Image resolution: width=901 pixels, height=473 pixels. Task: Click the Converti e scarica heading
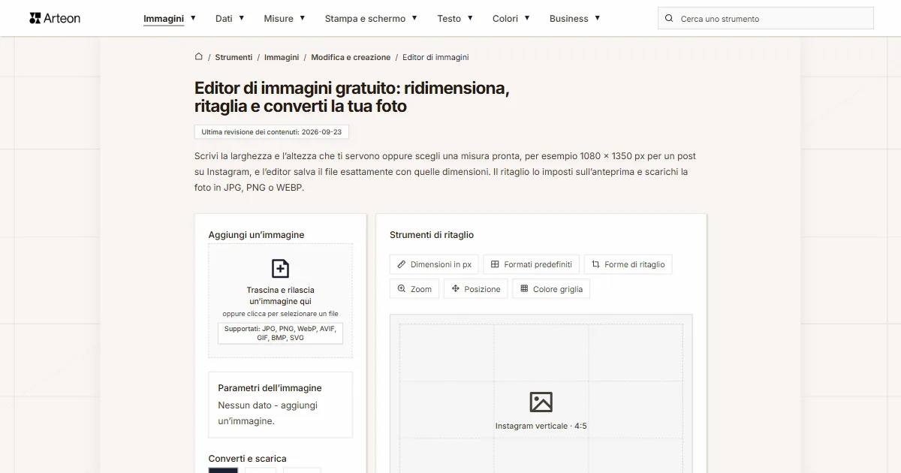pyautogui.click(x=247, y=459)
